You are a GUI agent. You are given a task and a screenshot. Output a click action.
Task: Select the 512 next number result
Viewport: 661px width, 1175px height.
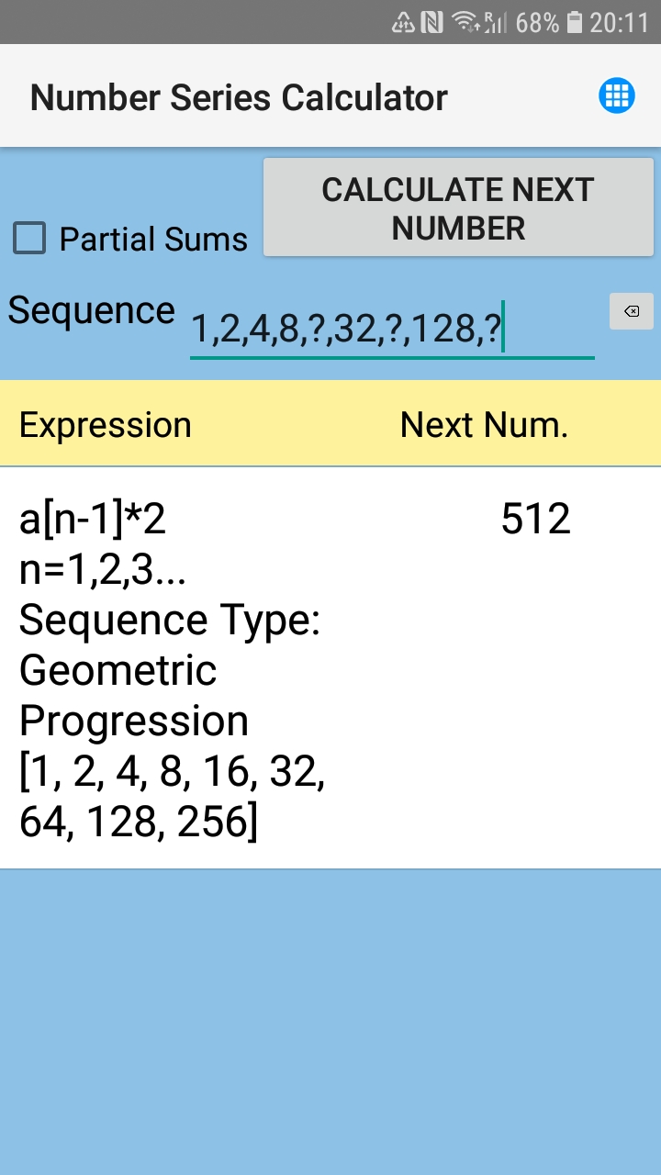[x=535, y=520]
